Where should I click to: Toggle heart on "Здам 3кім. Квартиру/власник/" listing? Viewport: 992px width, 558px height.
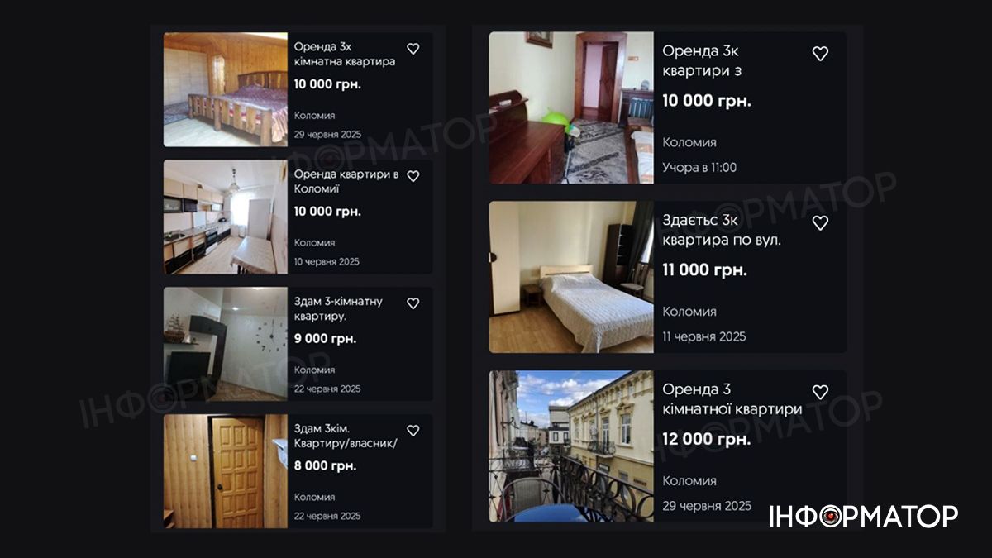pyautogui.click(x=413, y=431)
